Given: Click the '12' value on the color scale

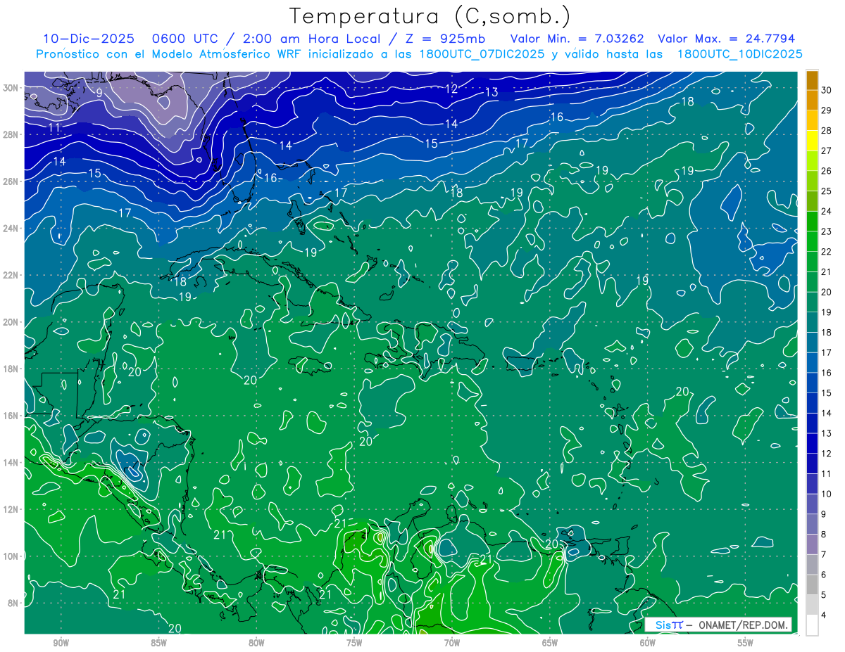Looking at the screenshot, I should click(827, 454).
